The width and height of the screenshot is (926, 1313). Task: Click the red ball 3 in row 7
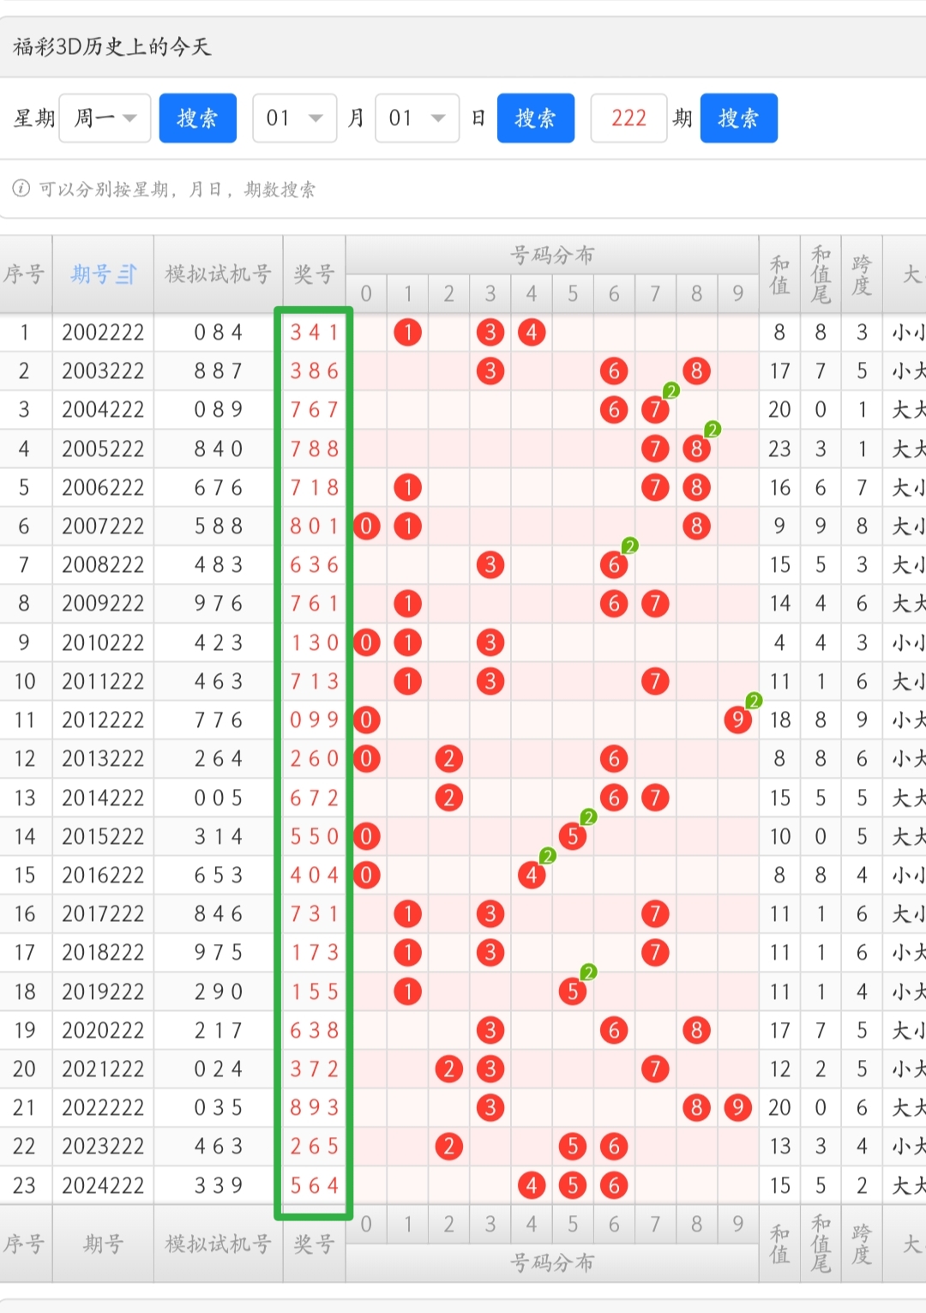tap(490, 565)
